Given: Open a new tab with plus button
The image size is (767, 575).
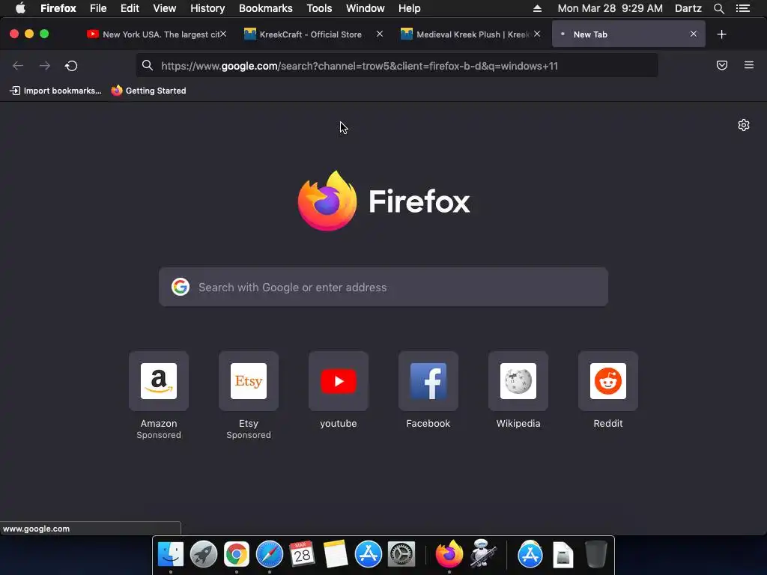Looking at the screenshot, I should [x=721, y=34].
